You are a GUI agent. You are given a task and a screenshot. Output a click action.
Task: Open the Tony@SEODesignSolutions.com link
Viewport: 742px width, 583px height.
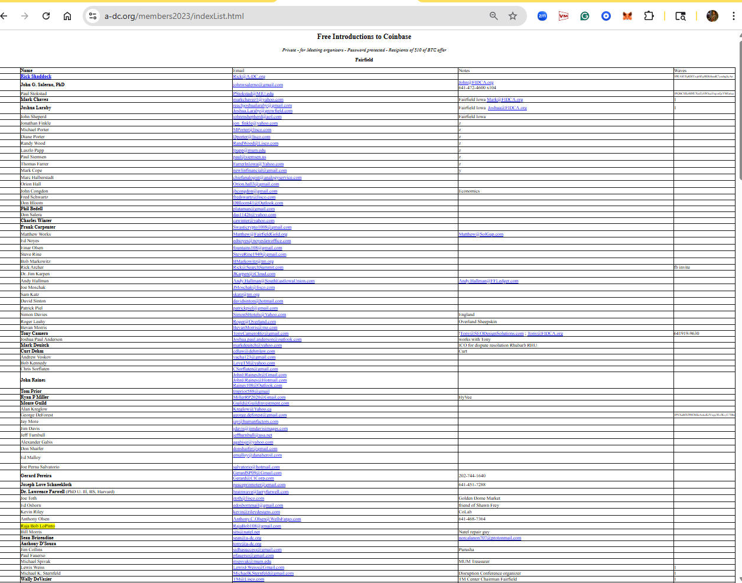(492, 333)
